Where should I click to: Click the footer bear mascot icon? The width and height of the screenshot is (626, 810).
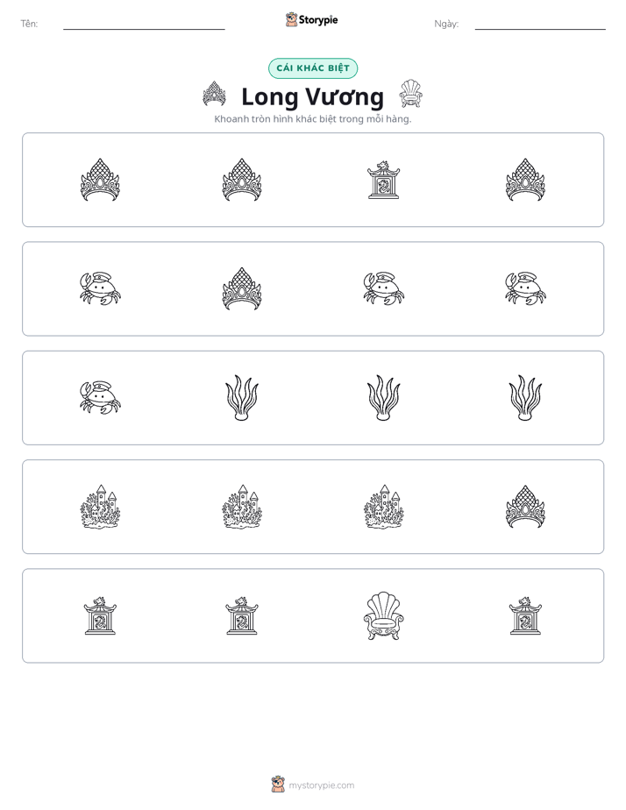click(x=278, y=785)
